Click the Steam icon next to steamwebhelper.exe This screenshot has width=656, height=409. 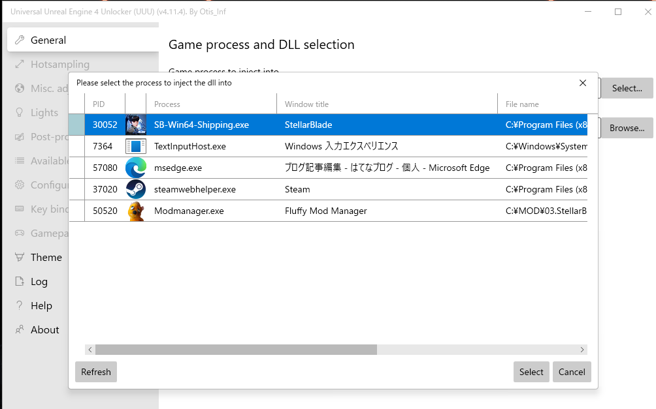[x=137, y=189]
